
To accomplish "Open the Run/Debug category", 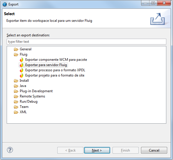I will tap(28, 102).
